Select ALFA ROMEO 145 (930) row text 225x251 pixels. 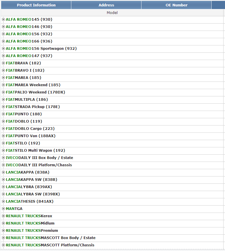[29, 20]
